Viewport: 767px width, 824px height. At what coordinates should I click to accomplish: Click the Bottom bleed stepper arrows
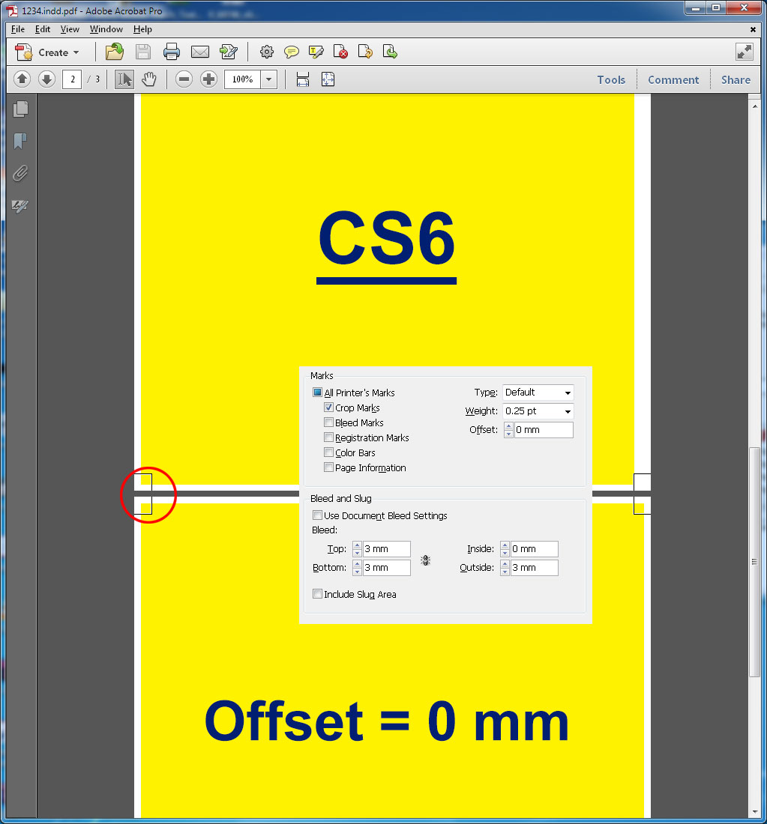pos(357,568)
